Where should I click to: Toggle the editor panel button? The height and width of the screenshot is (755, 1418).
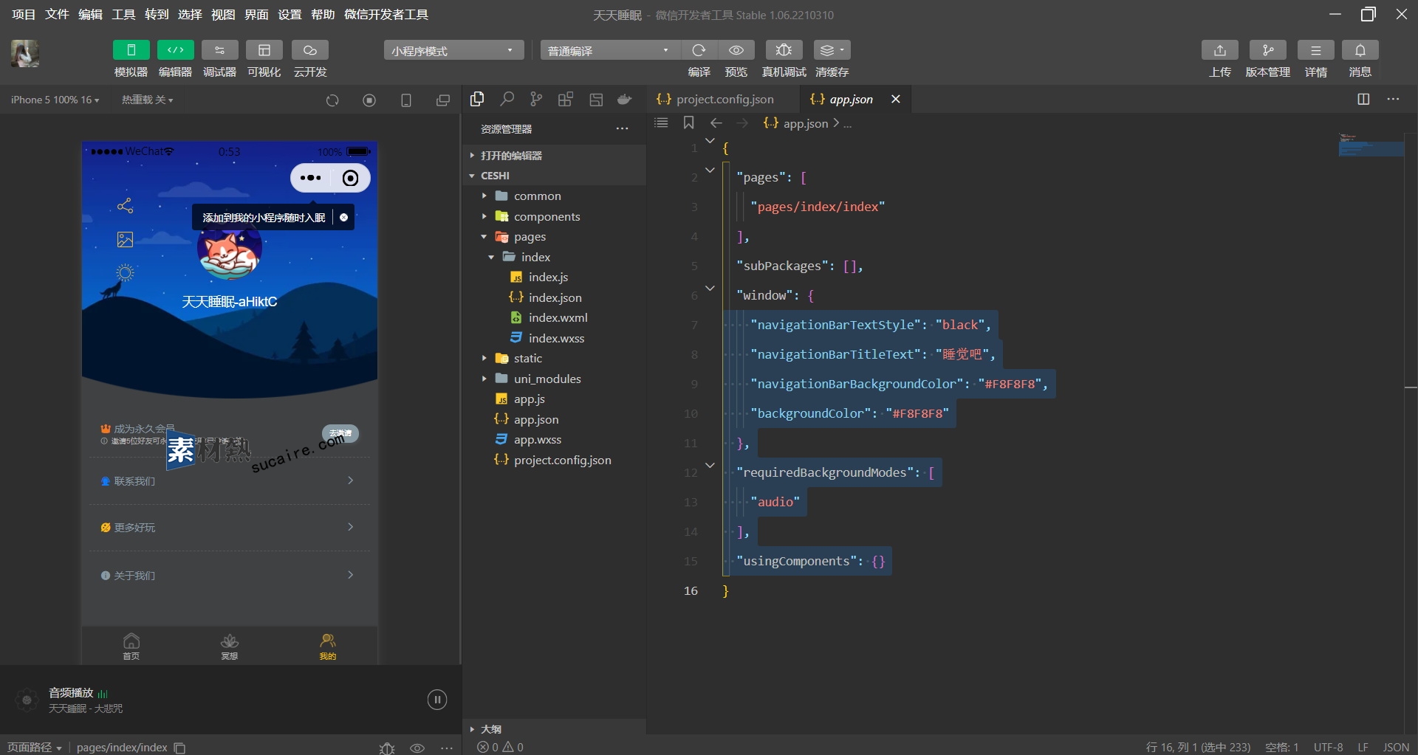tap(175, 50)
